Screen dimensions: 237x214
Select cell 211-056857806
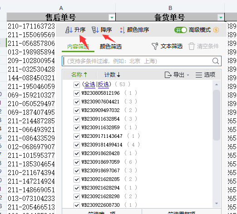[x=31, y=44]
